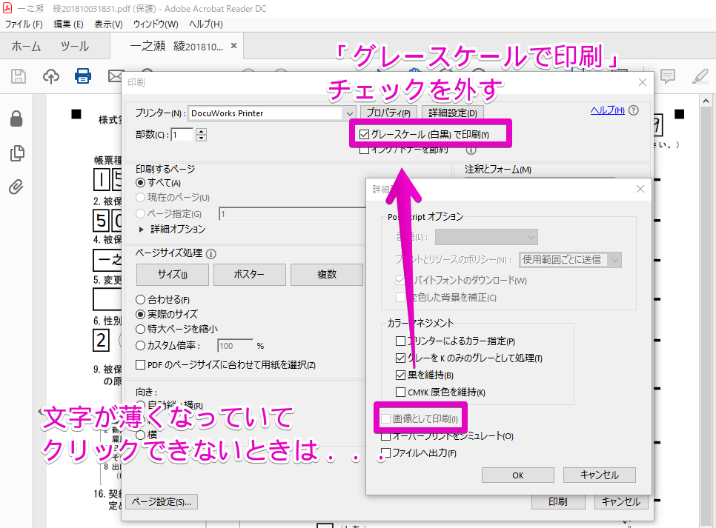Click OK in advanced settings dialog
The image size is (716, 528).
tap(518, 475)
